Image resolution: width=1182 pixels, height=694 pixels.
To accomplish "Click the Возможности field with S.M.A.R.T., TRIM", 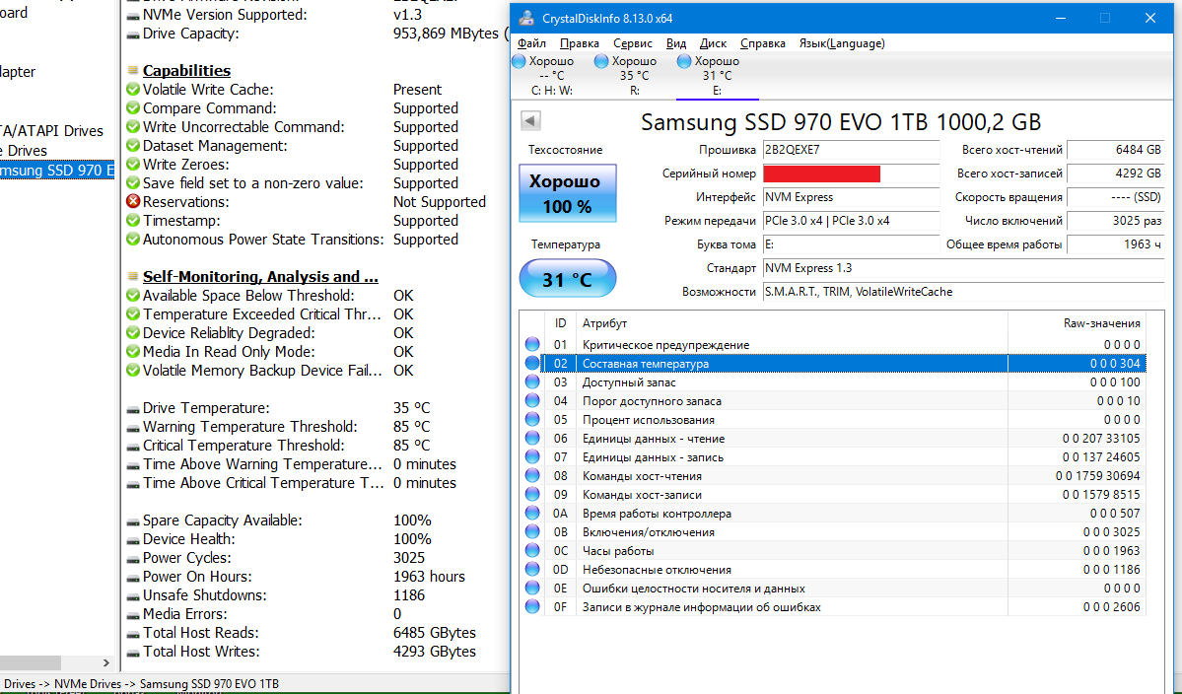I will (x=962, y=292).
